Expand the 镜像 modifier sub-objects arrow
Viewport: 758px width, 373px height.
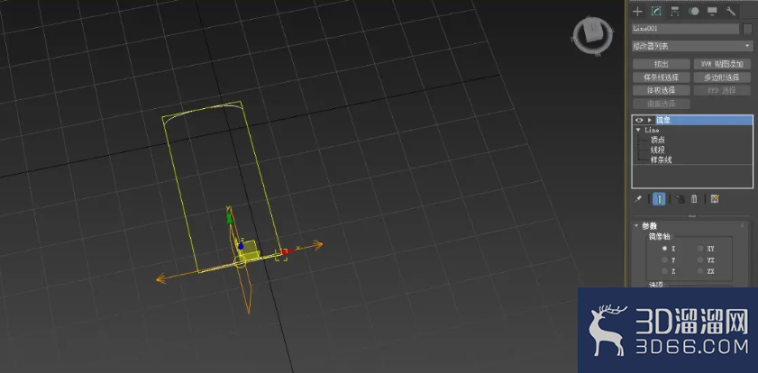click(x=650, y=120)
